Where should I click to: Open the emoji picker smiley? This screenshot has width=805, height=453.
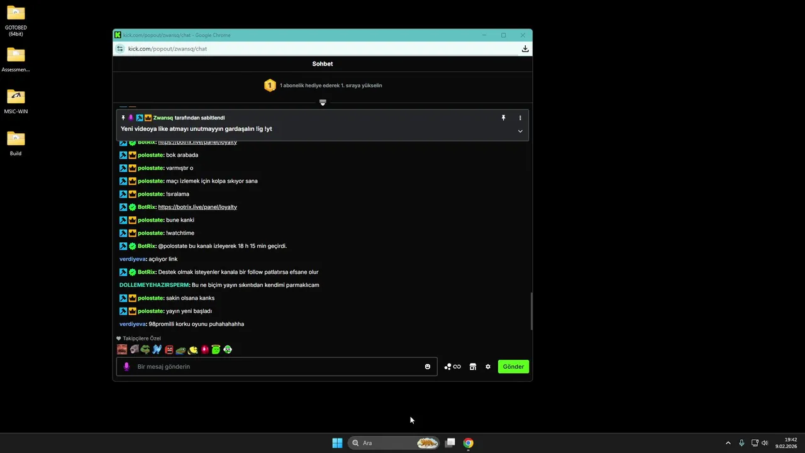[428, 367]
